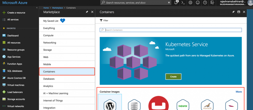Click the Microsoft Azure logo text

tap(15, 3)
